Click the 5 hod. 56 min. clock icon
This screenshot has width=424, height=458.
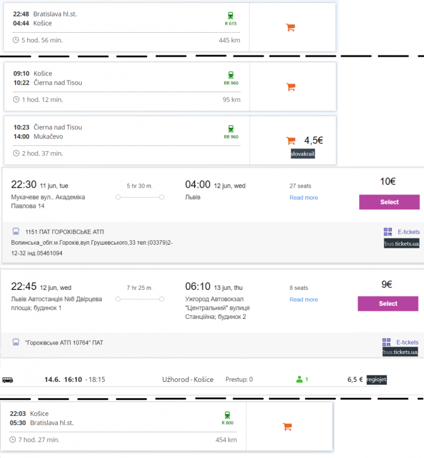[x=16, y=40]
